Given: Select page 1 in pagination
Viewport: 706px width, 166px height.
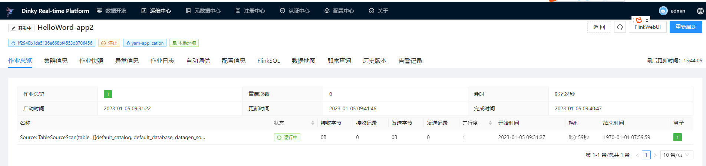Looking at the screenshot, I should coord(646,155).
